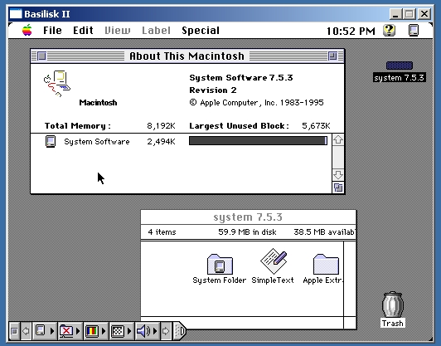Click the "system 7.5.3" label under the desktop disk icon
The width and height of the screenshot is (441, 346).
(400, 78)
